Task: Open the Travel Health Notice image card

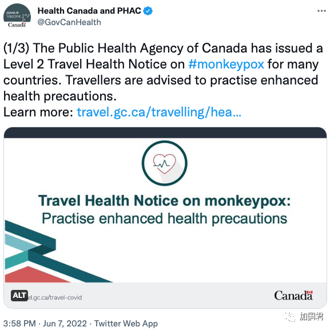Action: tap(165, 217)
